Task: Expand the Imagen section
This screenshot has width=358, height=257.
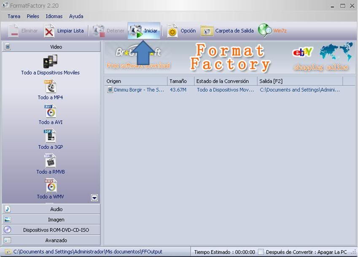Action: (51, 219)
